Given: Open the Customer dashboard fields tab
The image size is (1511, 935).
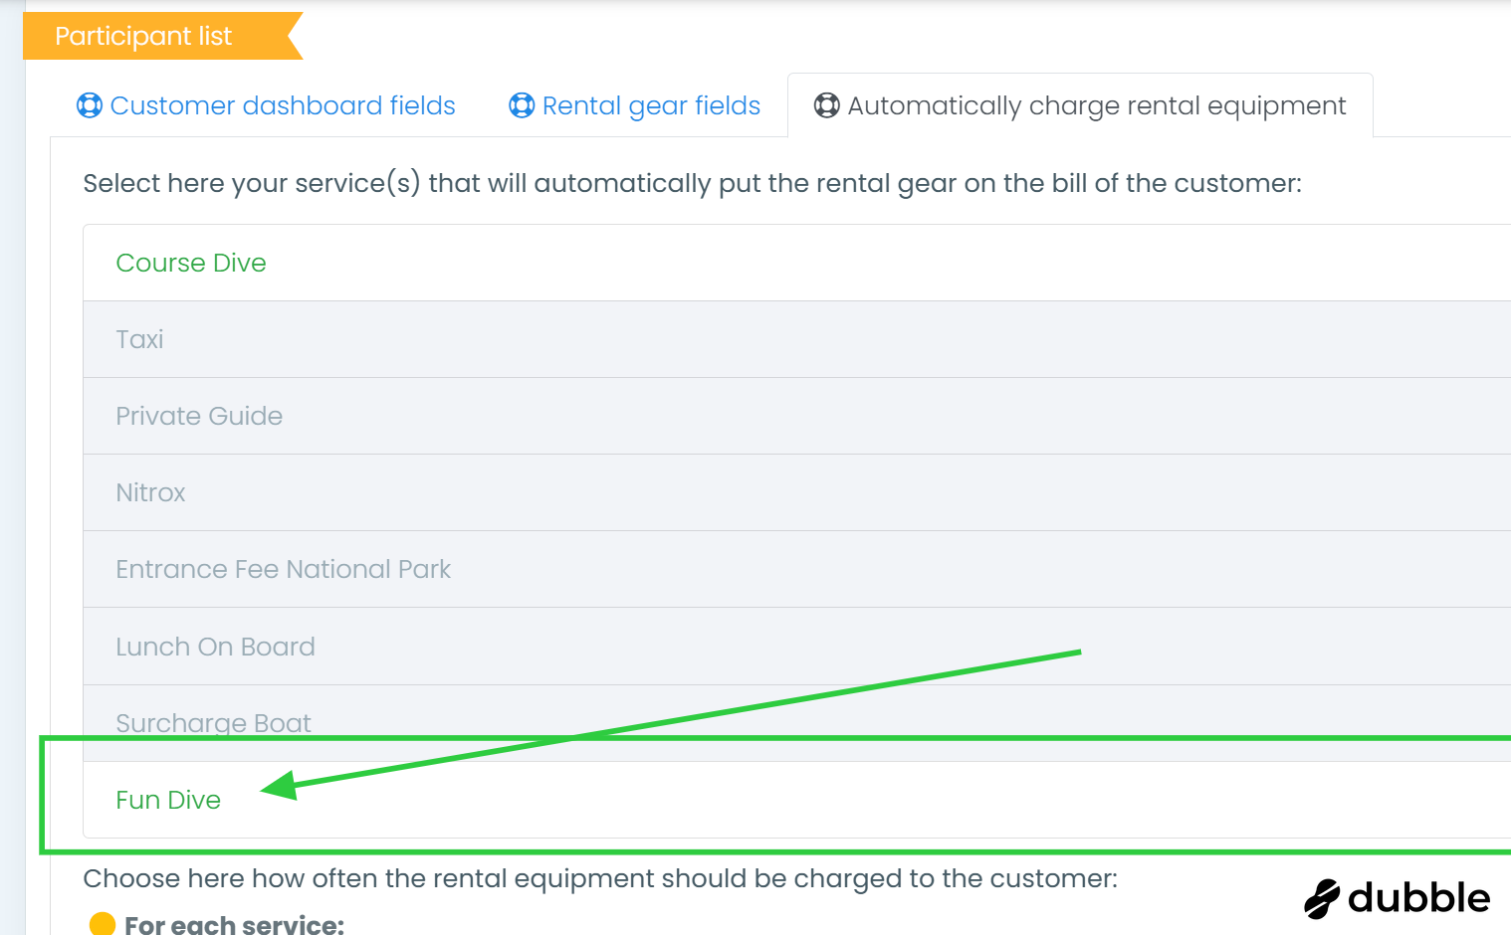Looking at the screenshot, I should coord(282,105).
